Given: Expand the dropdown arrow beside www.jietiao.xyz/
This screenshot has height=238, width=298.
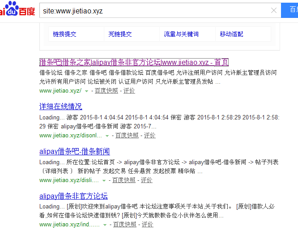Looking at the screenshot, I should 86,91.
